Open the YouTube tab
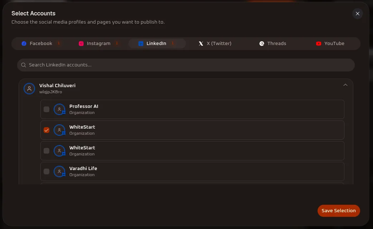Screen dimensions: 373x229 (x=330, y=44)
